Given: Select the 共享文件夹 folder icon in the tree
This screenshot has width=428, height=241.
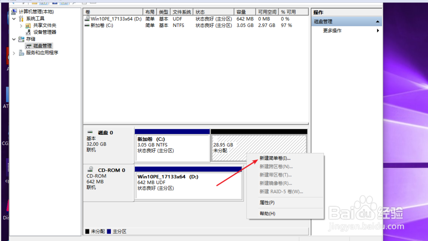Looking at the screenshot, I should point(28,26).
